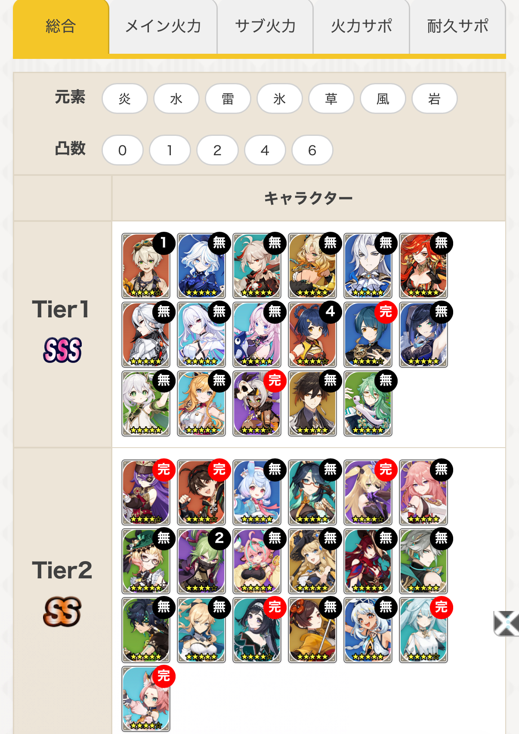Open first Tier1 character with goggles
This screenshot has height=734, width=519.
(146, 266)
